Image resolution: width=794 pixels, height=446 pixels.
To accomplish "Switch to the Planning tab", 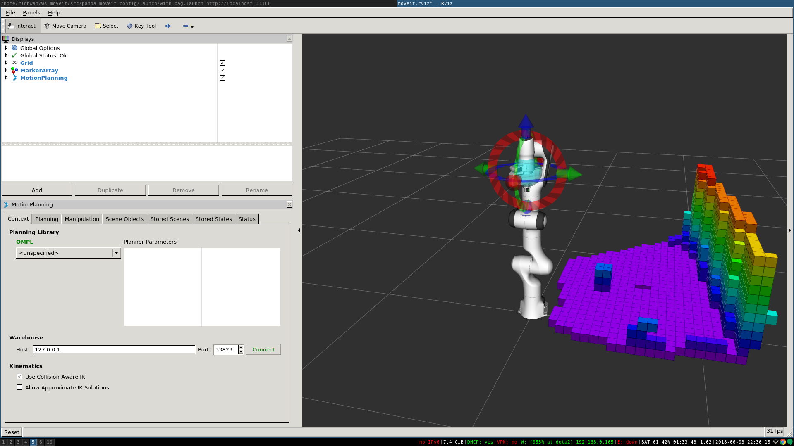I will click(47, 219).
